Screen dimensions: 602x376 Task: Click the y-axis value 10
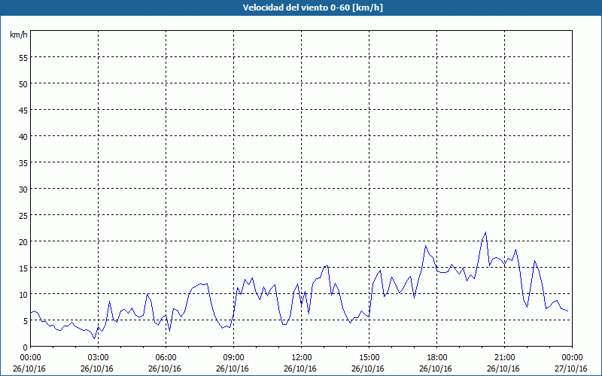tap(23, 294)
